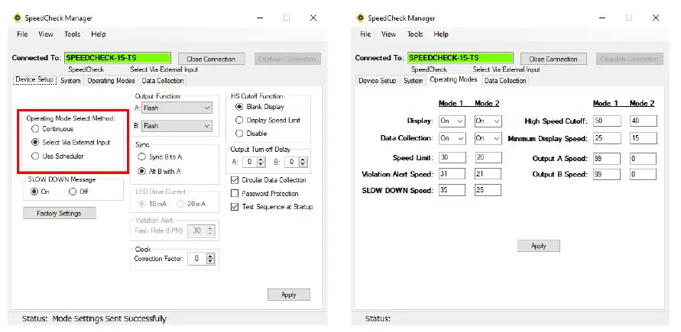Switch to Data Collection tab in right window
This screenshot has width=681, height=332.
point(505,81)
